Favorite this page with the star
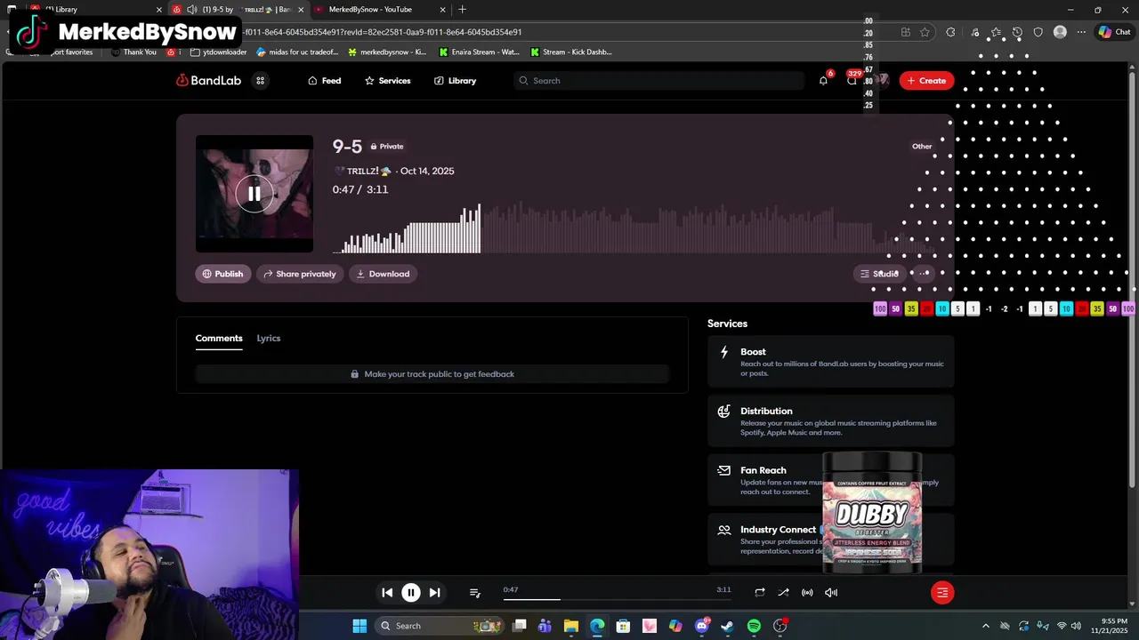This screenshot has width=1139, height=640. tap(925, 32)
